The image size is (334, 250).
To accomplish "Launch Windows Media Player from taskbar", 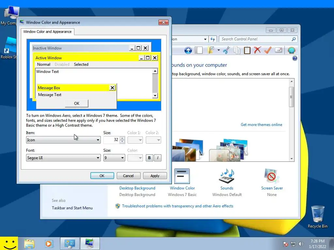I will 49,243.
